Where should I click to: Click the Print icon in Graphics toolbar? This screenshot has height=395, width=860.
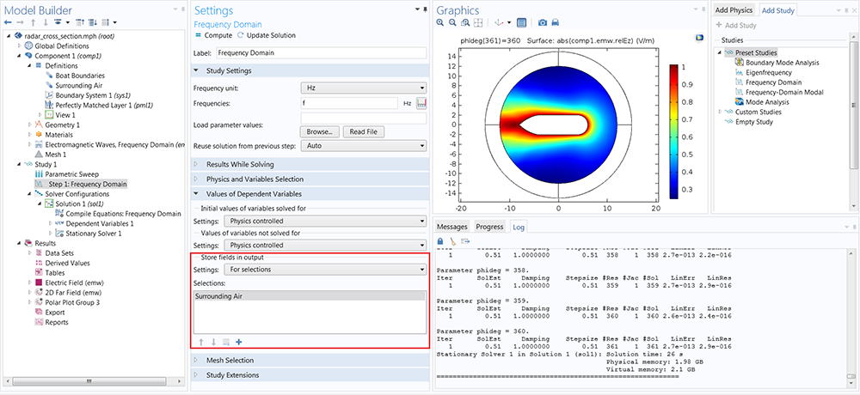pos(556,22)
